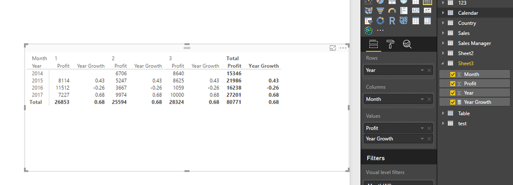
Task: Uncheck the Month field checkbox
Action: pos(453,74)
